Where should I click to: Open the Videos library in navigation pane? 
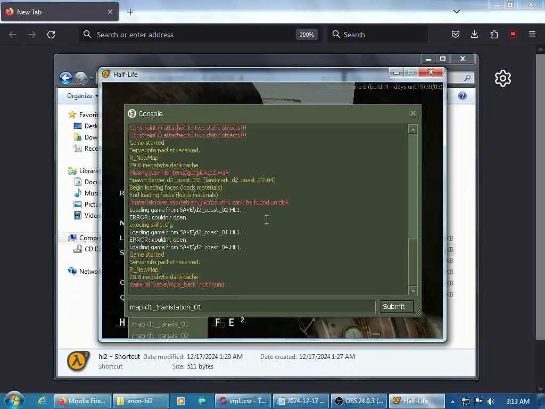click(x=86, y=215)
